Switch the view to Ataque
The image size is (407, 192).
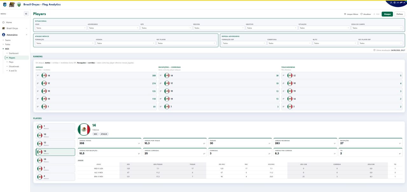[387, 14]
